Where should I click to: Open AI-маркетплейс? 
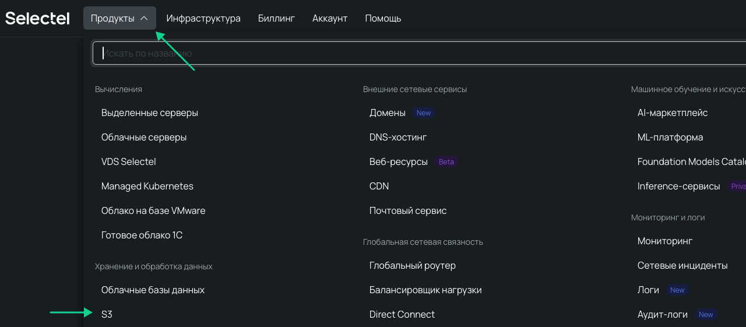coord(673,112)
